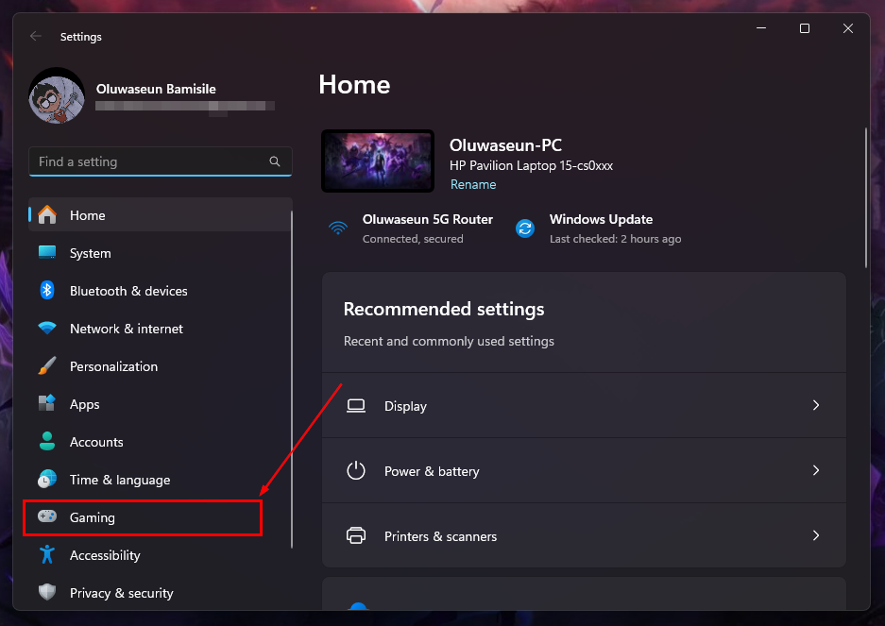Click the sidebar vertical scrollbar
The image size is (885, 626).
[292, 379]
